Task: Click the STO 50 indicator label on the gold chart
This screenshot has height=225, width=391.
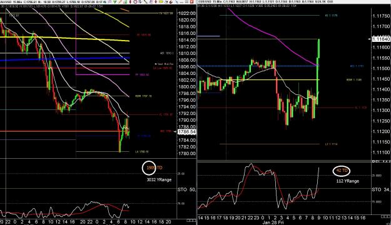Action: pyautogui.click(x=187, y=189)
